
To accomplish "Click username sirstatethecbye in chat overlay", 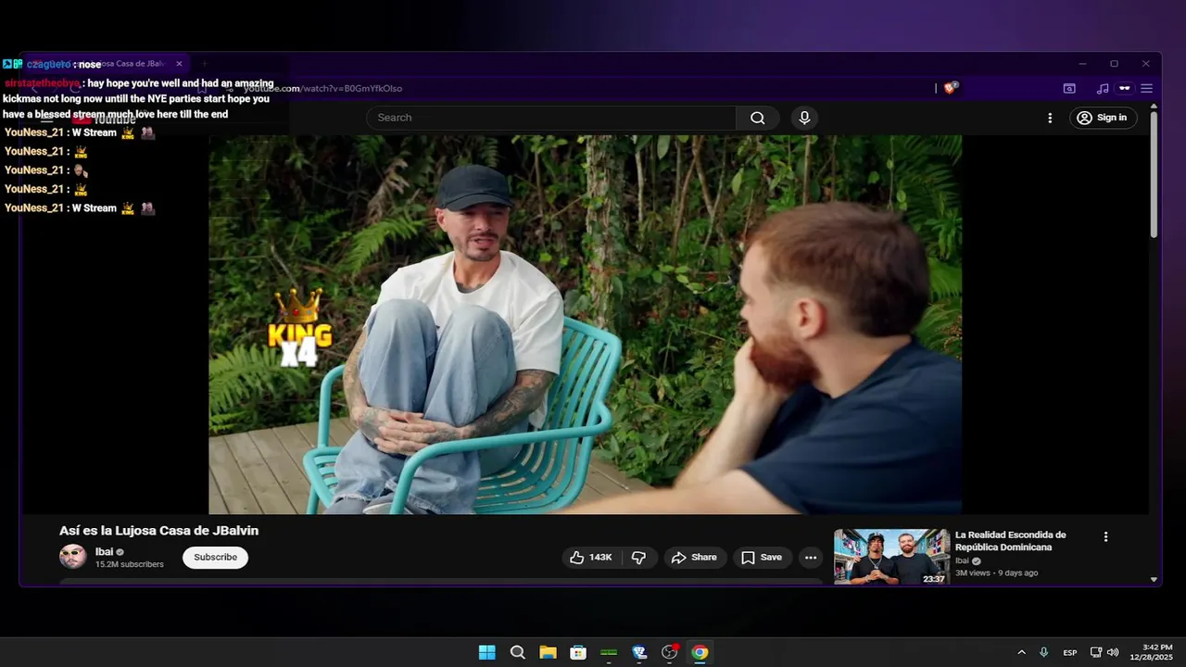I will (x=43, y=83).
